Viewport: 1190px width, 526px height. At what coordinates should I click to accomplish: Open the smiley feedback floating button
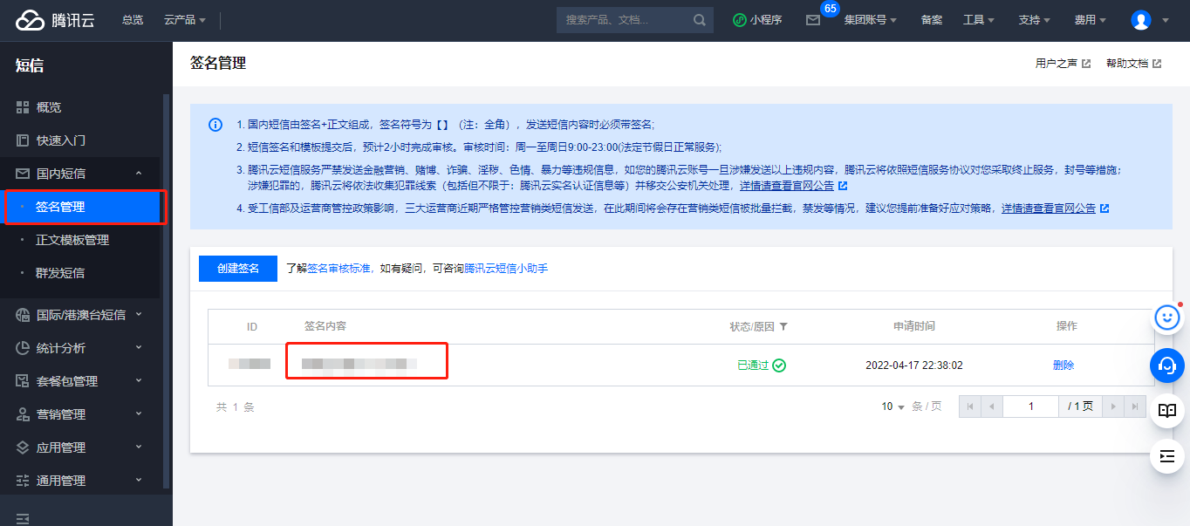[x=1167, y=318]
